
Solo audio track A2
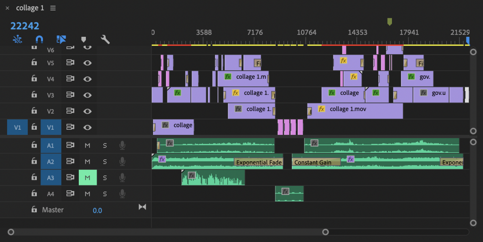(105, 161)
